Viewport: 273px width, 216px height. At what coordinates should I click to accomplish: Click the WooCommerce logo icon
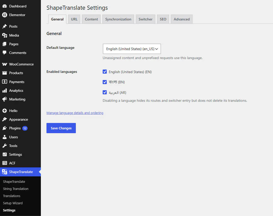coord(5,64)
